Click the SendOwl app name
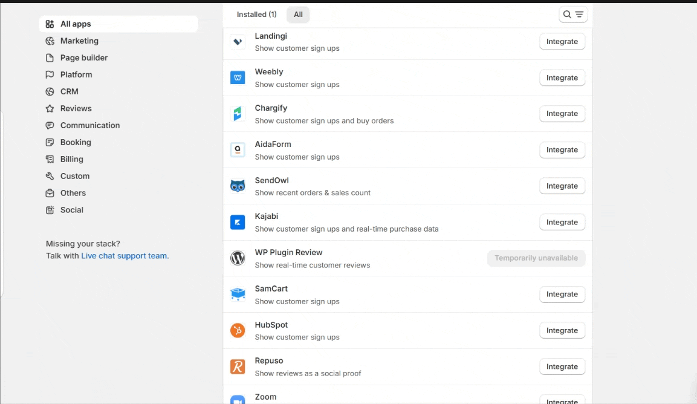Screen dimensions: 697x404 [x=271, y=180]
